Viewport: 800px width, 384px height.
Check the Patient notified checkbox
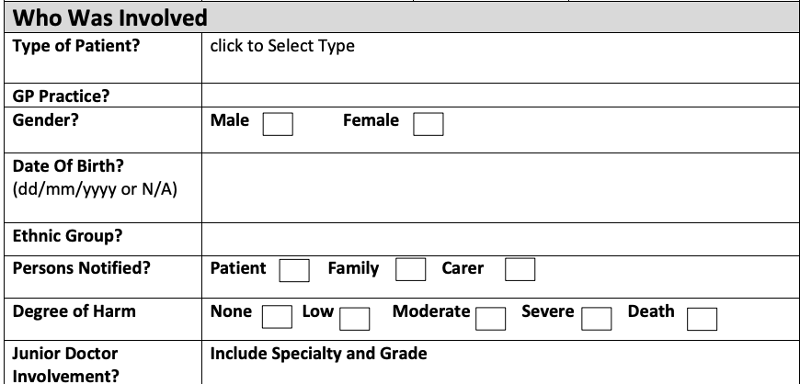click(x=294, y=270)
